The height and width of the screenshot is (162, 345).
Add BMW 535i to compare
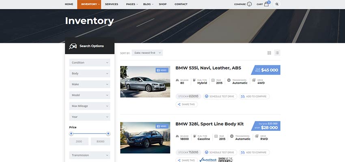(254, 96)
